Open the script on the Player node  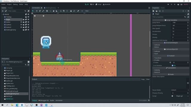[26, 20]
